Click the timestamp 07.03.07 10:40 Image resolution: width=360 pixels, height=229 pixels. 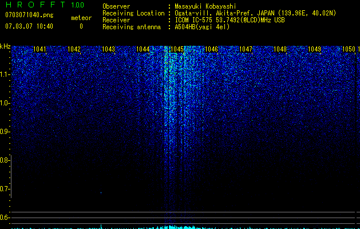pos(29,26)
